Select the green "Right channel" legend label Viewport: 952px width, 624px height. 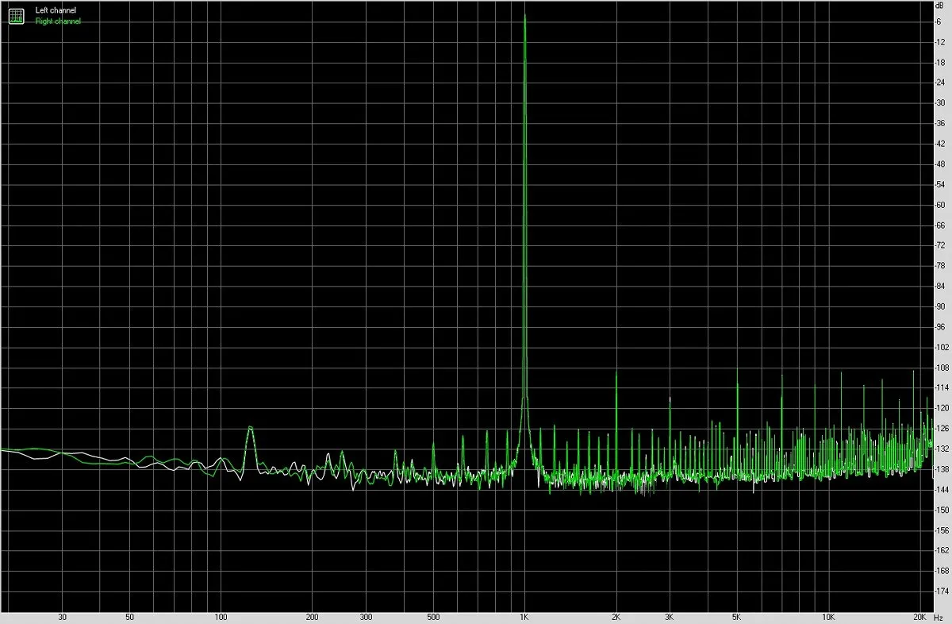[x=58, y=21]
